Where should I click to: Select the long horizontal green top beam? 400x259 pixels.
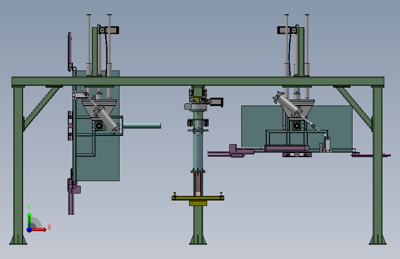pyautogui.click(x=198, y=81)
